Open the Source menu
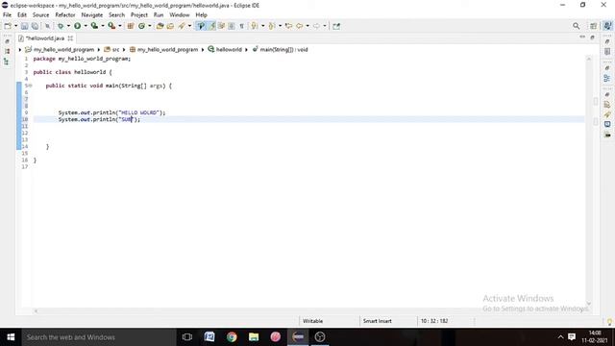Image resolution: width=615 pixels, height=346 pixels. point(40,15)
